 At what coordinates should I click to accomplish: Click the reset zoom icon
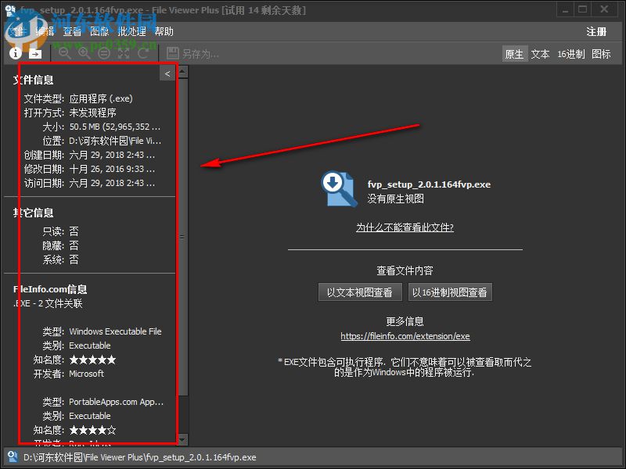coord(104,53)
